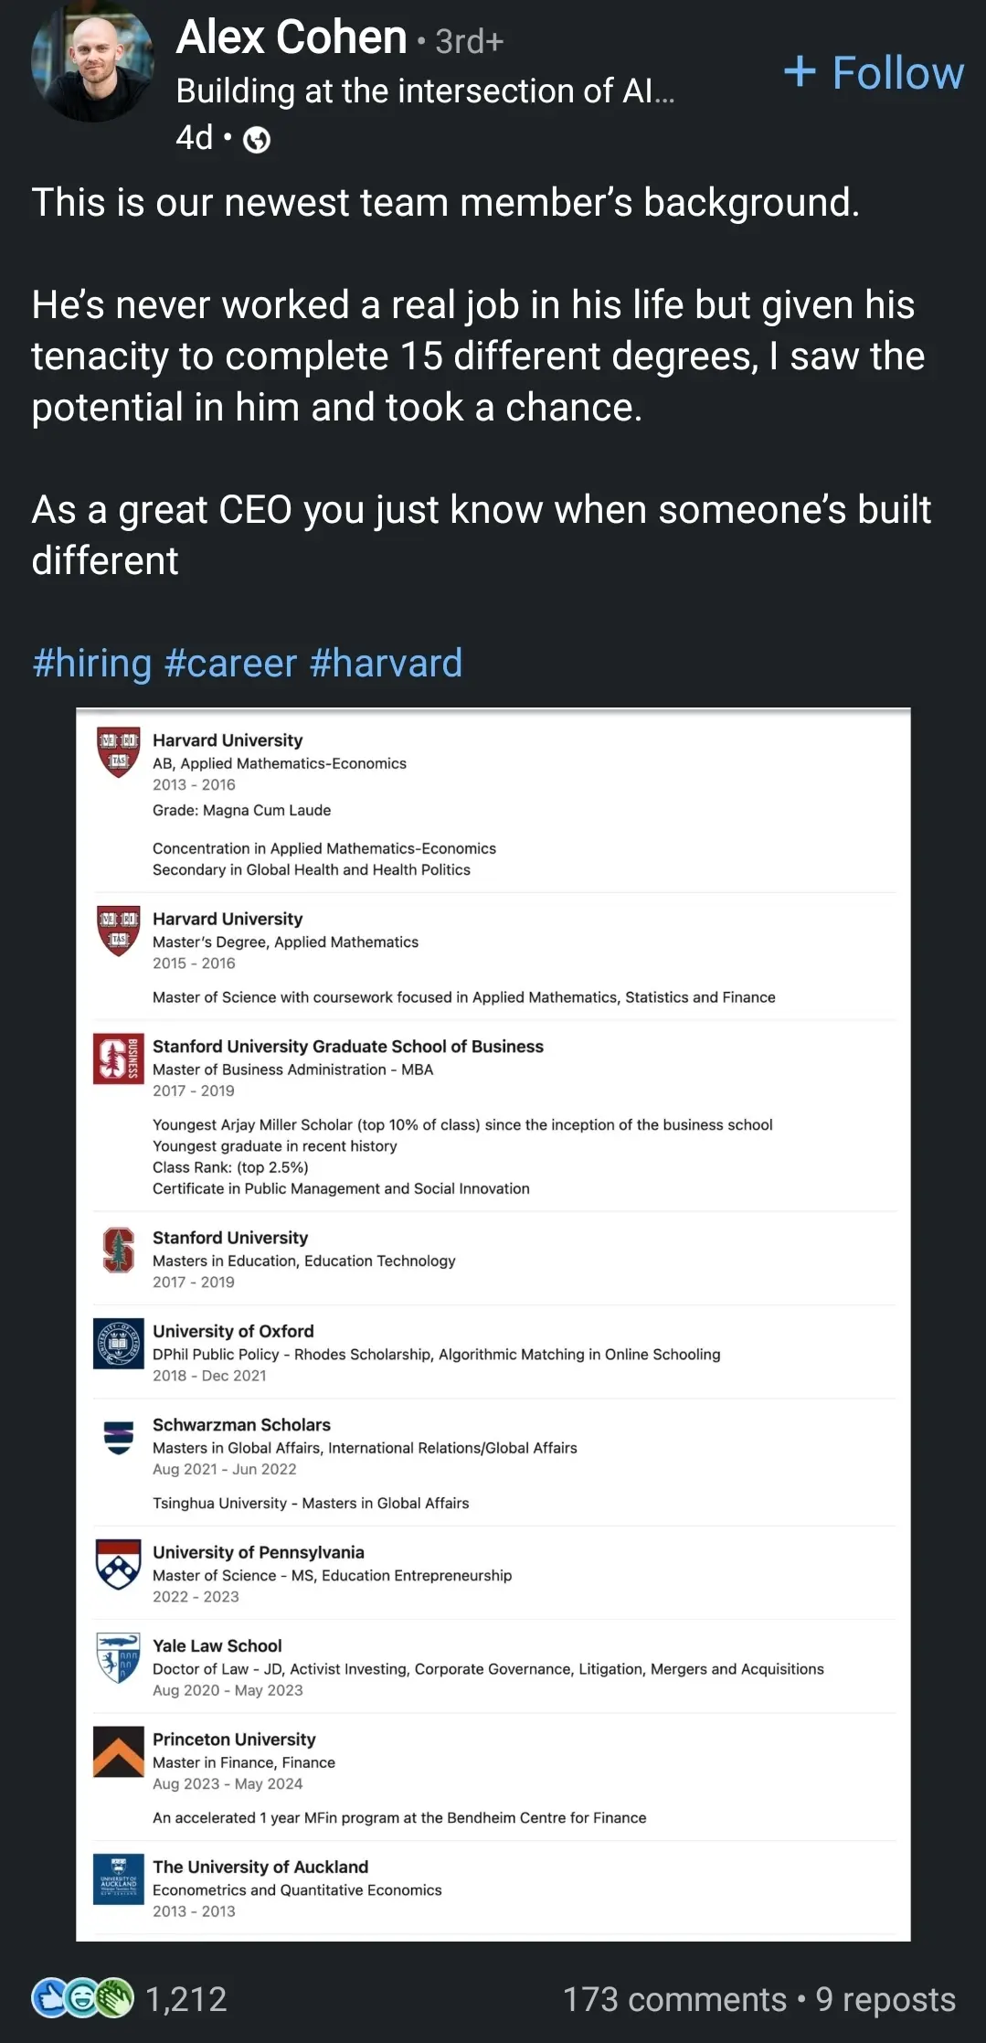Click the University of Auckland logo
The width and height of the screenshot is (986, 2043).
click(118, 1878)
